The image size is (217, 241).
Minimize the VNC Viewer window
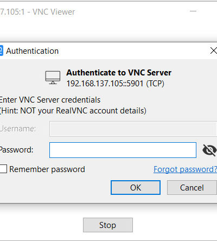pos(193,11)
